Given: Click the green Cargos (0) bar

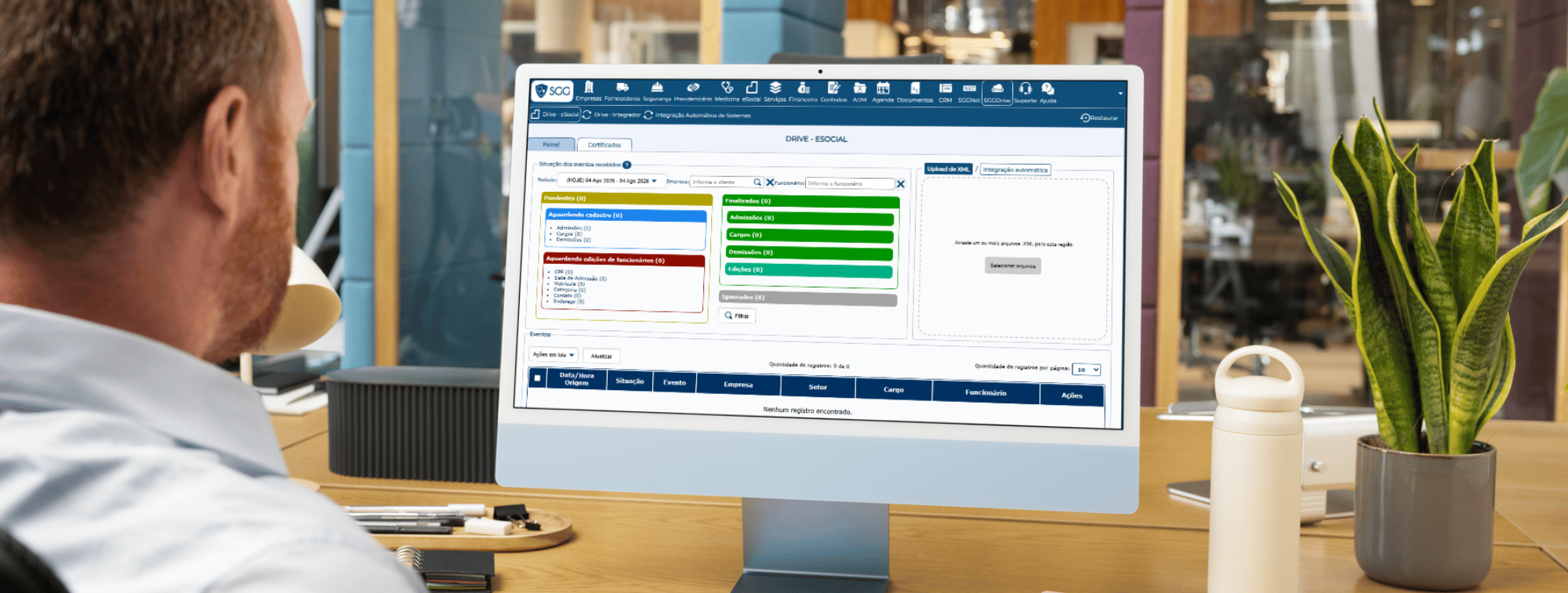Looking at the screenshot, I should tap(810, 236).
